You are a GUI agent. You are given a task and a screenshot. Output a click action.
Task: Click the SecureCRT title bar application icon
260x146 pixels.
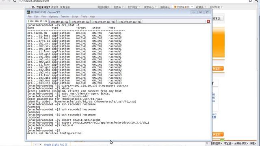tap(28, 12)
